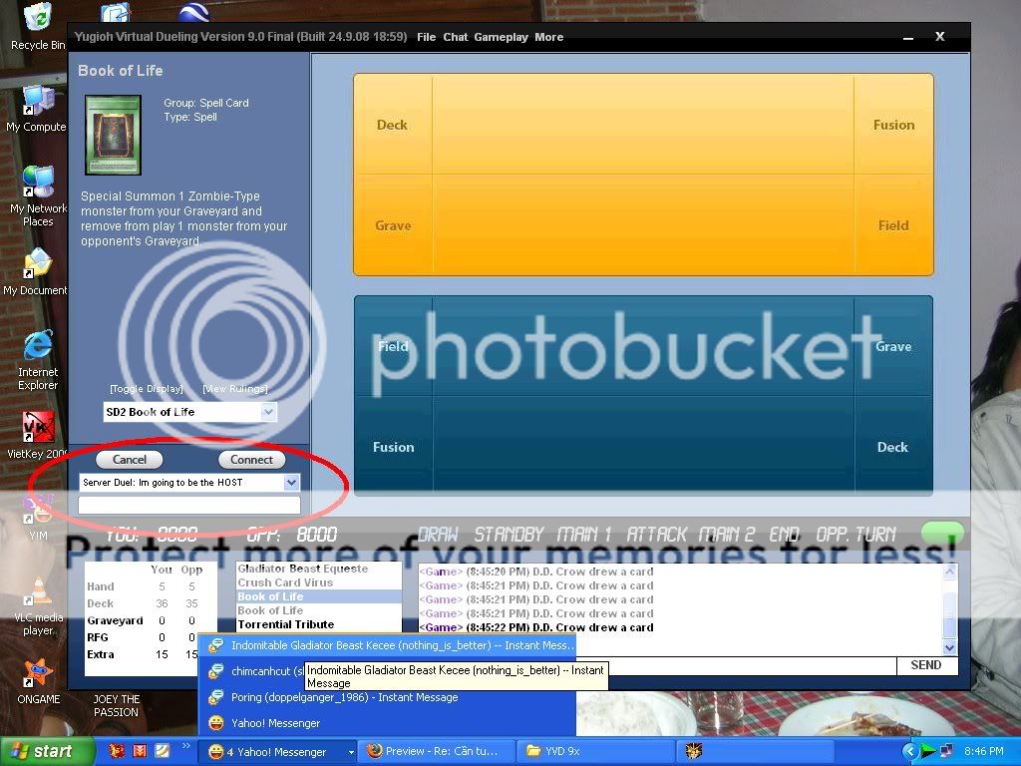Focus the text field below the Server Duel dropdown
The width and height of the screenshot is (1021, 766).
[x=189, y=505]
